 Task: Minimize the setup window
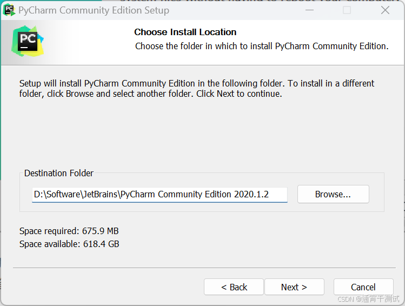(x=309, y=10)
